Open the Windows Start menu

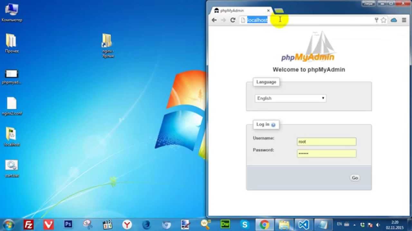pyautogui.click(x=9, y=224)
